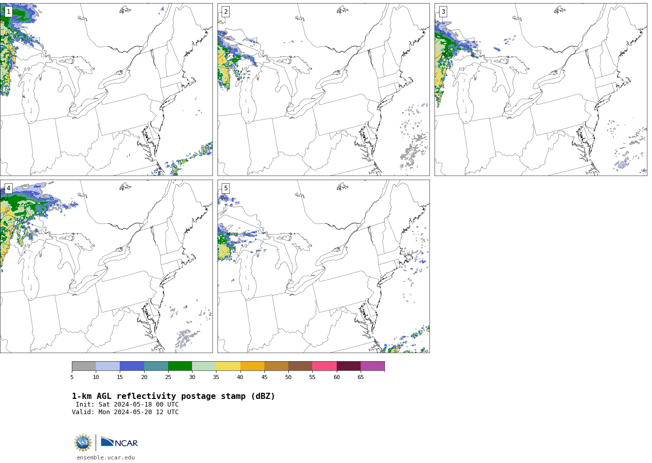Click the colorbar tick label 20
652x463 pixels.
(x=144, y=377)
